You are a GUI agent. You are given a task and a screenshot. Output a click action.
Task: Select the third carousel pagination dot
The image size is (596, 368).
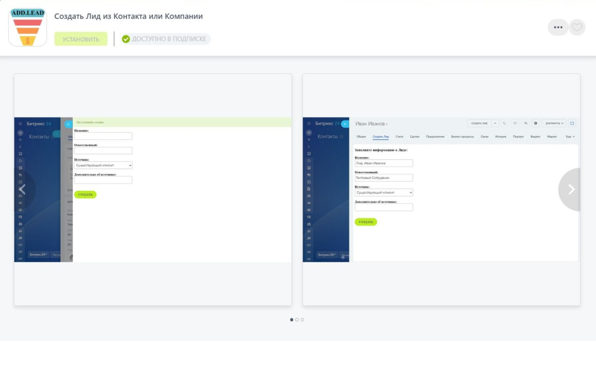point(302,320)
